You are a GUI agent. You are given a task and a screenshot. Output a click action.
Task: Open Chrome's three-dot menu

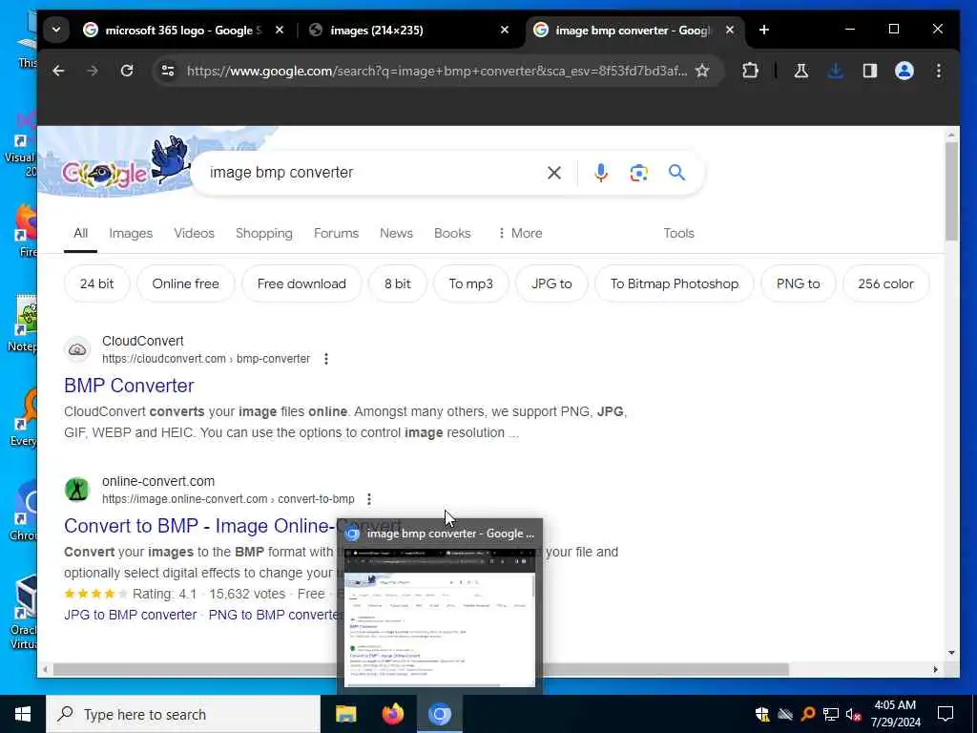click(939, 71)
